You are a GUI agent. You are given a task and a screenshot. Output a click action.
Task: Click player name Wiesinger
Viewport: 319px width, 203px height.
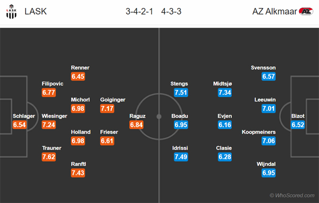click(54, 116)
